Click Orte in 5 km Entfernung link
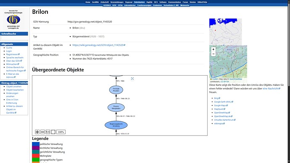Viewport: 290px width, 163px height. pos(12,101)
